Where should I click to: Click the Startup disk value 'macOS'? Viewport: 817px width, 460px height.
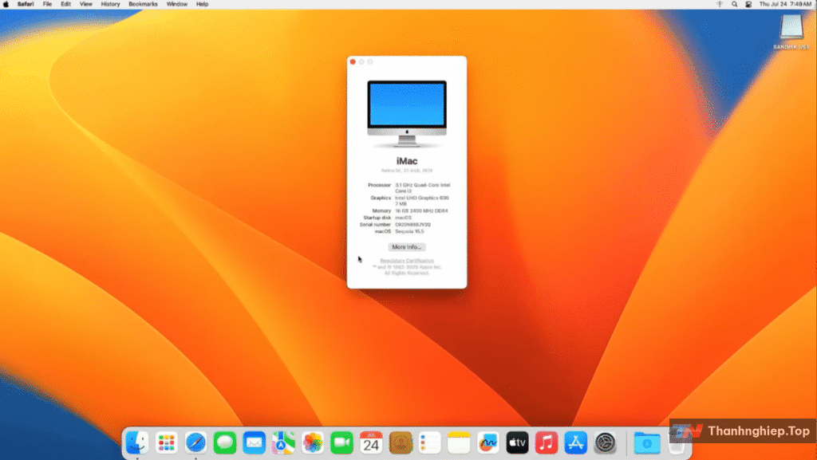pyautogui.click(x=403, y=218)
